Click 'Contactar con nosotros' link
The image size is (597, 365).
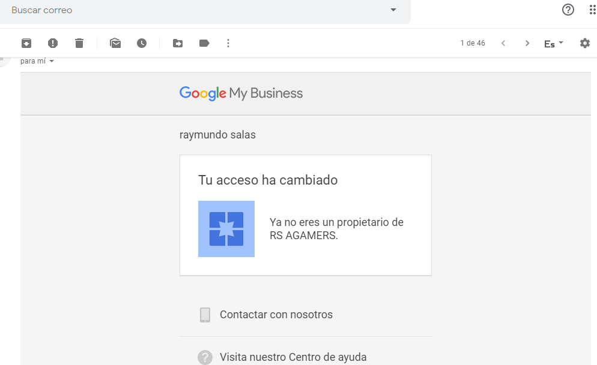coord(277,314)
